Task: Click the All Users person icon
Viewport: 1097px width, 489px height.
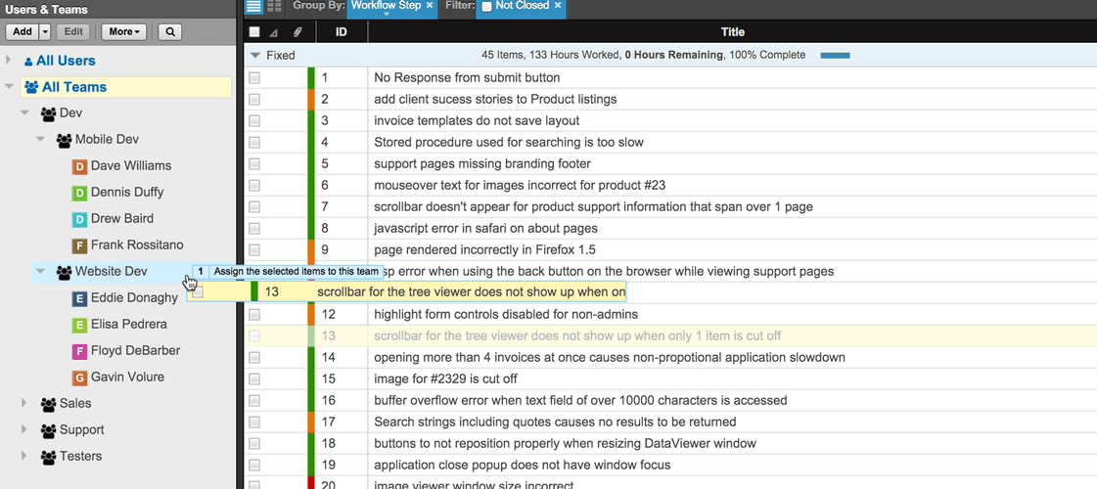Action: pyautogui.click(x=28, y=62)
